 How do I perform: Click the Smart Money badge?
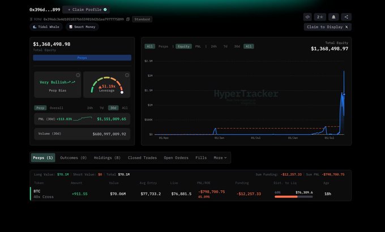pyautogui.click(x=82, y=27)
